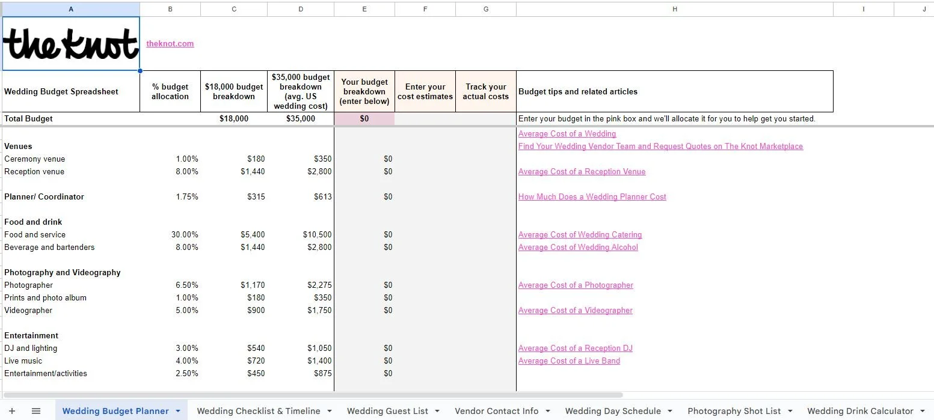Image resolution: width=934 pixels, height=420 pixels.
Task: Switch to the Wedding Day Schedule tab
Action: pyautogui.click(x=612, y=412)
